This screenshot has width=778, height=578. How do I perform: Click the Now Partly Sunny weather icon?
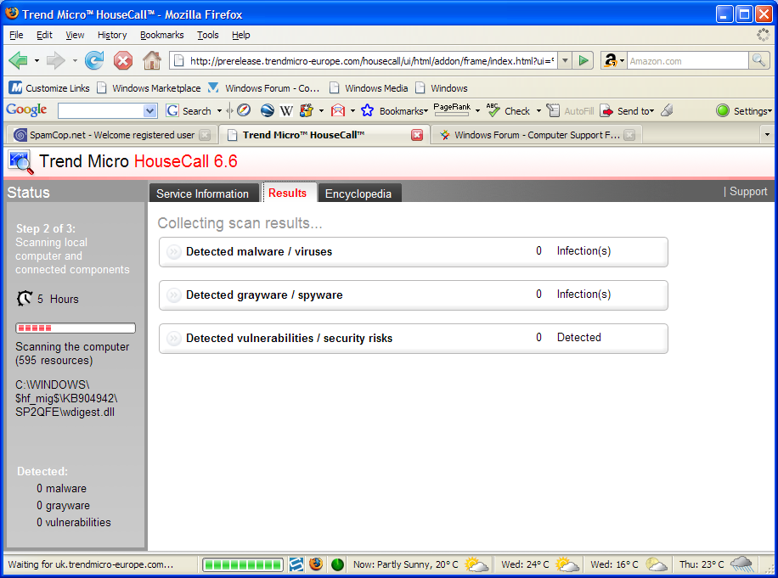(476, 564)
